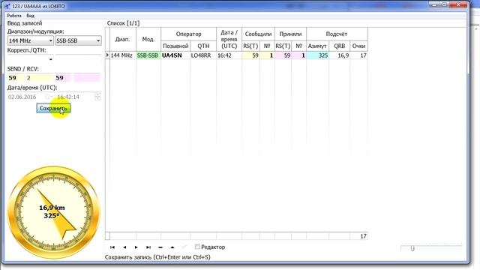Click the greyed post-edit checkmark button
This screenshot has width=480, height=270.
(x=184, y=247)
